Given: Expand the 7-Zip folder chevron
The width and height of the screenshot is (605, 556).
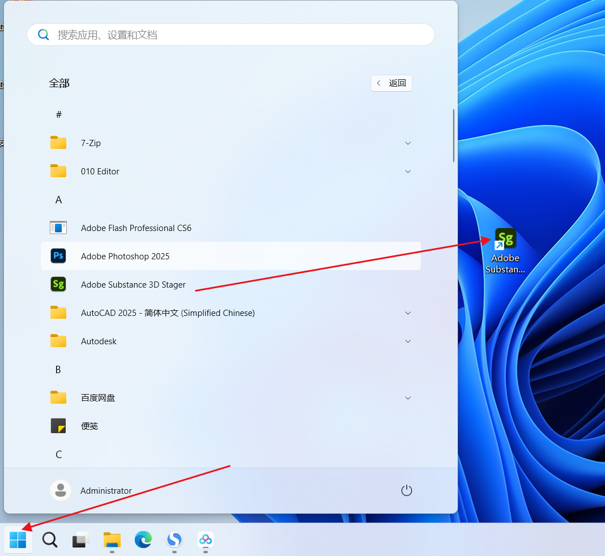Looking at the screenshot, I should point(408,143).
